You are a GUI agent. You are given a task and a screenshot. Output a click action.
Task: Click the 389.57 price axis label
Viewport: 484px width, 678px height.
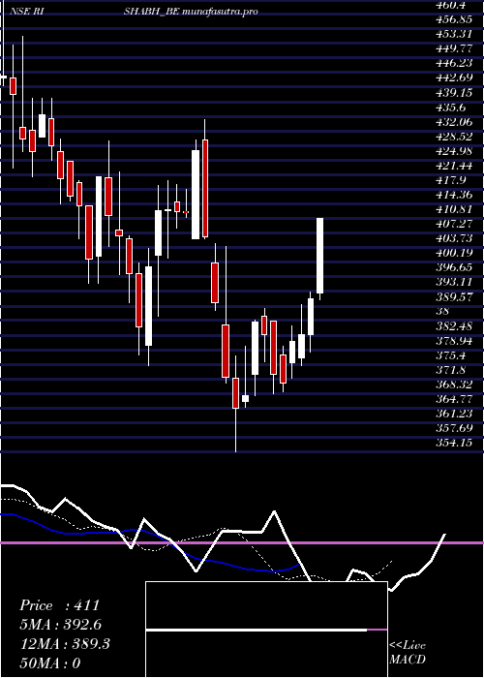(x=454, y=297)
